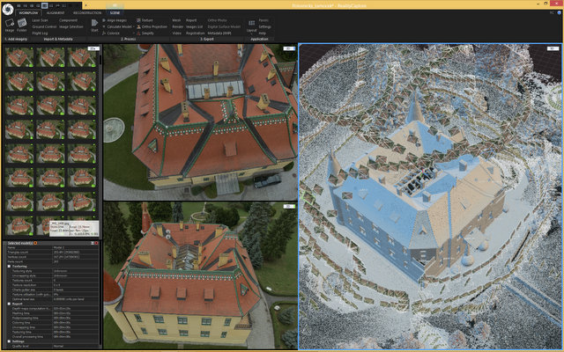Close the Selected model(s) panel
The width and height of the screenshot is (564, 352).
tap(99, 242)
